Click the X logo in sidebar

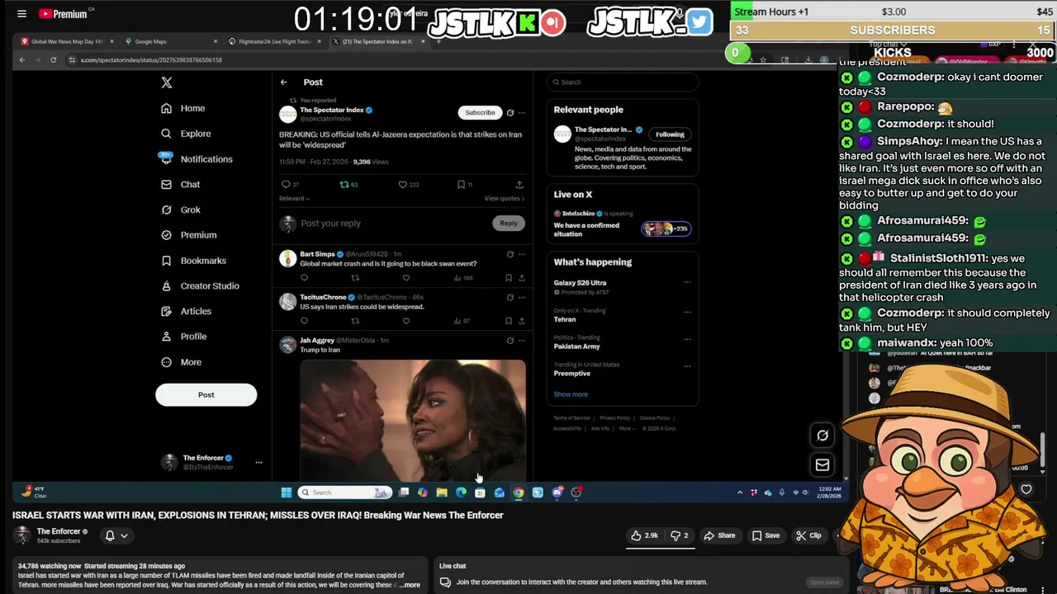click(167, 82)
